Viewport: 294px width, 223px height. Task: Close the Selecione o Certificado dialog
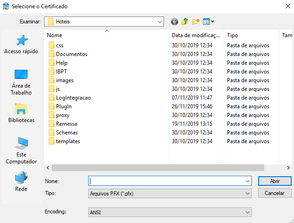click(288, 6)
